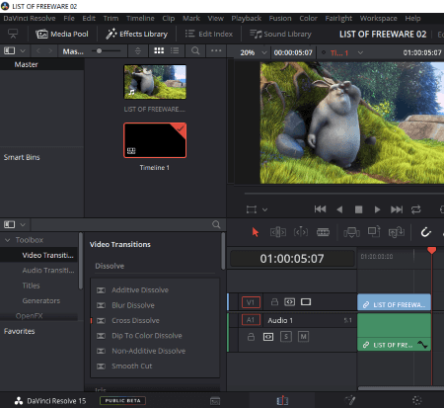Open the 20% viewer zoom dropdown
444x408 pixels.
click(x=263, y=52)
